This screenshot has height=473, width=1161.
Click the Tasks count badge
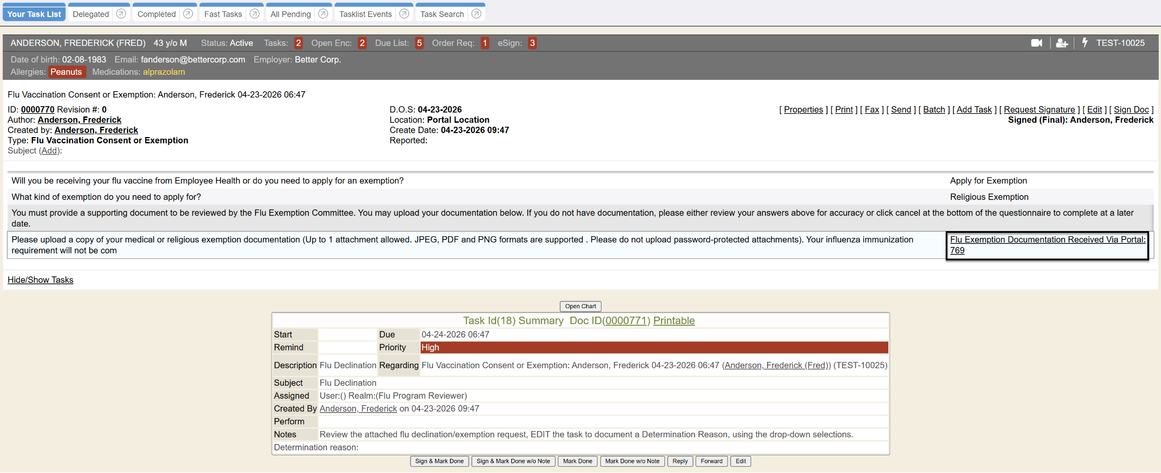[x=298, y=43]
